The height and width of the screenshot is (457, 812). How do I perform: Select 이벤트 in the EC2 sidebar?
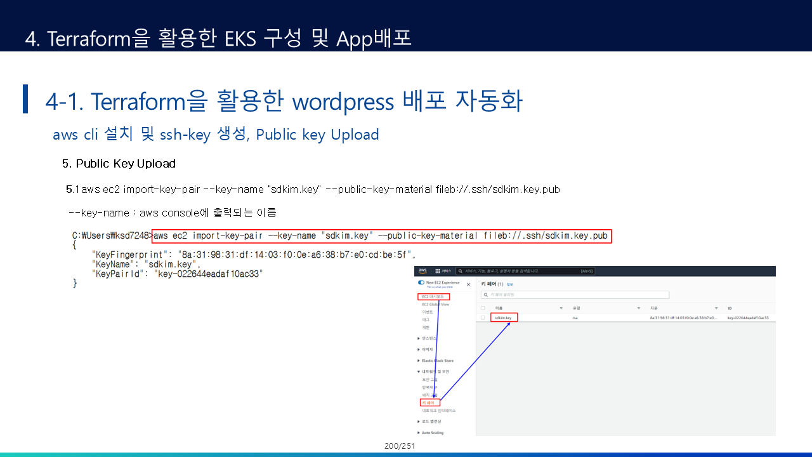click(427, 312)
